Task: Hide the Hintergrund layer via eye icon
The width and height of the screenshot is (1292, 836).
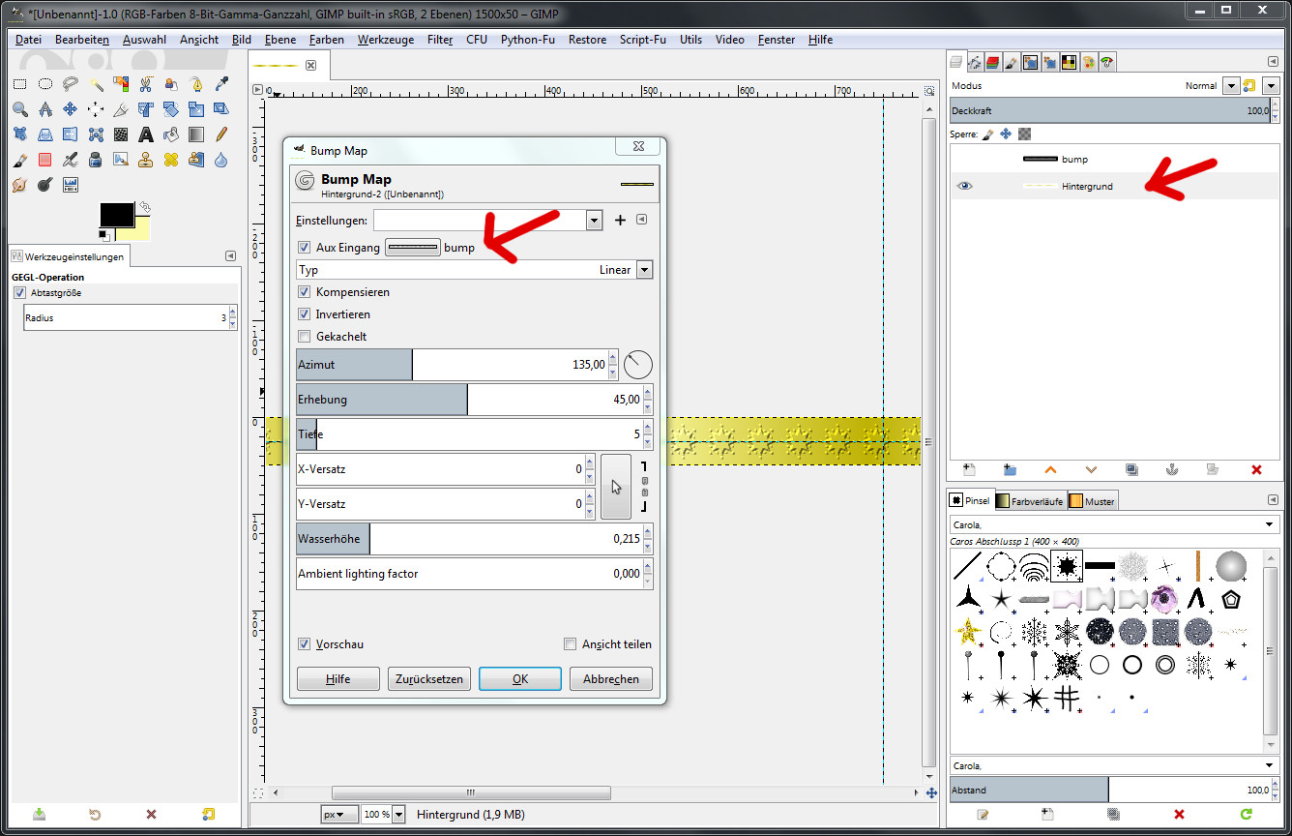Action: pos(964,187)
